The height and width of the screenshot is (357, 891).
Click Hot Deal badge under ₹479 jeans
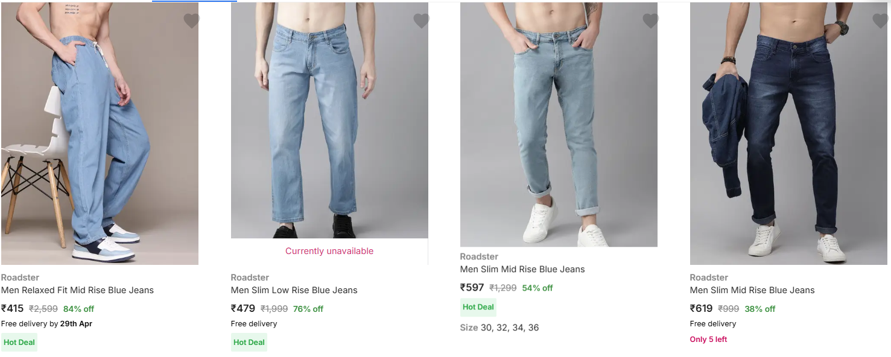pyautogui.click(x=249, y=343)
